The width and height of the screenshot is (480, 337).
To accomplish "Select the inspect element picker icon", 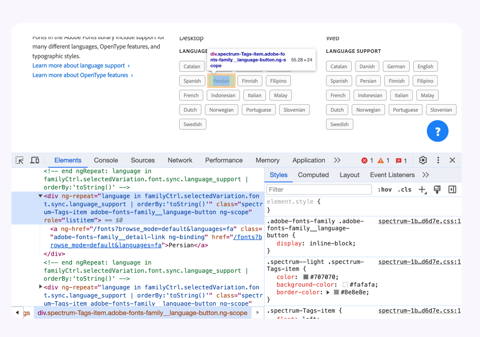I will 19,160.
